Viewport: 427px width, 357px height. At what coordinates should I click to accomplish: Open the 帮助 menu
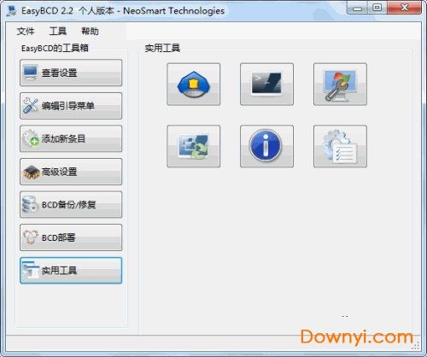click(90, 32)
